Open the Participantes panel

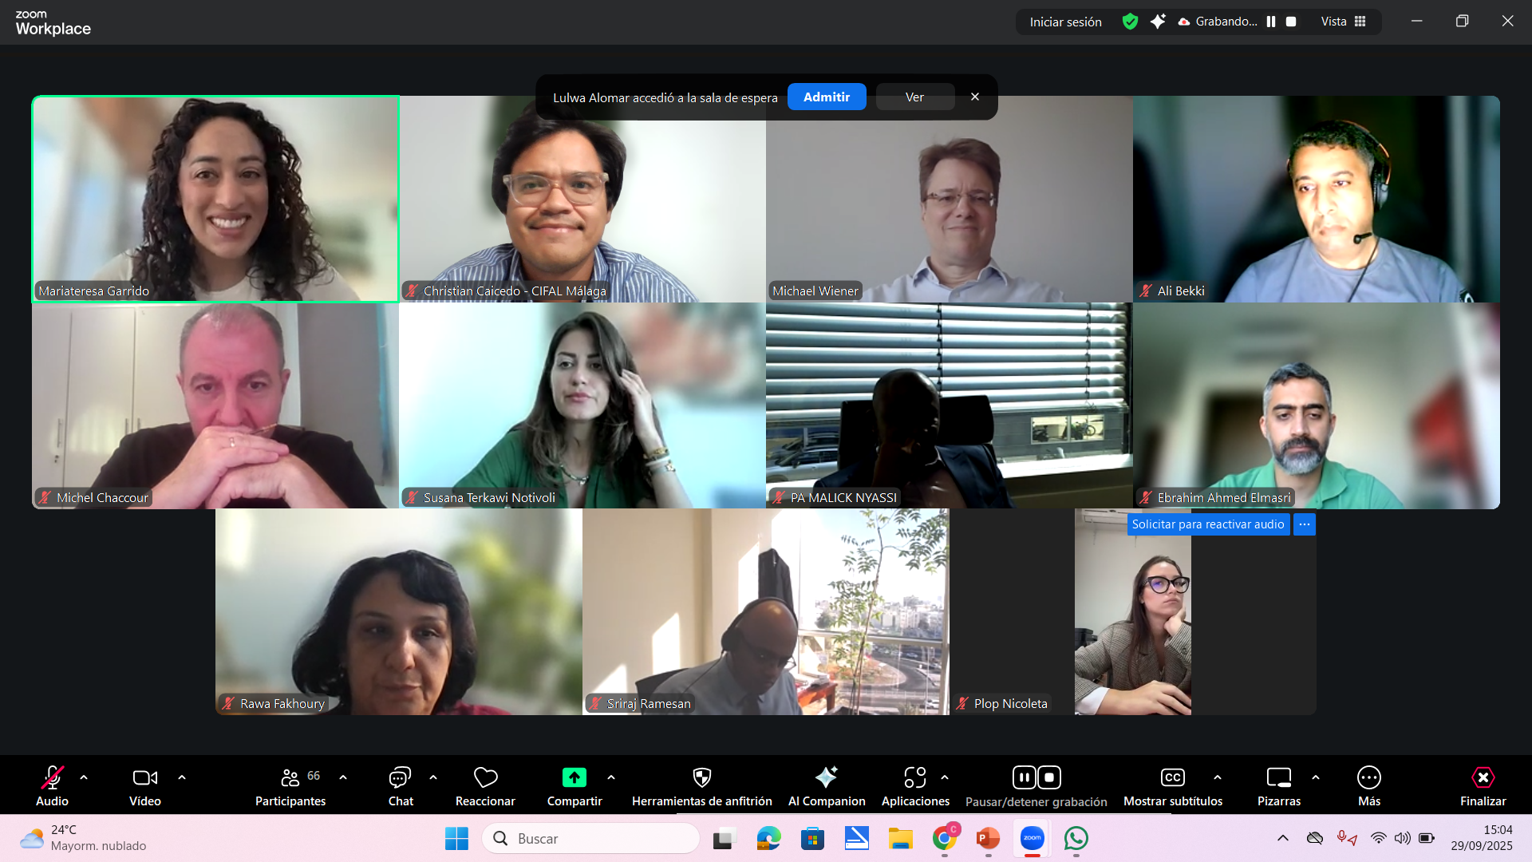(x=290, y=778)
